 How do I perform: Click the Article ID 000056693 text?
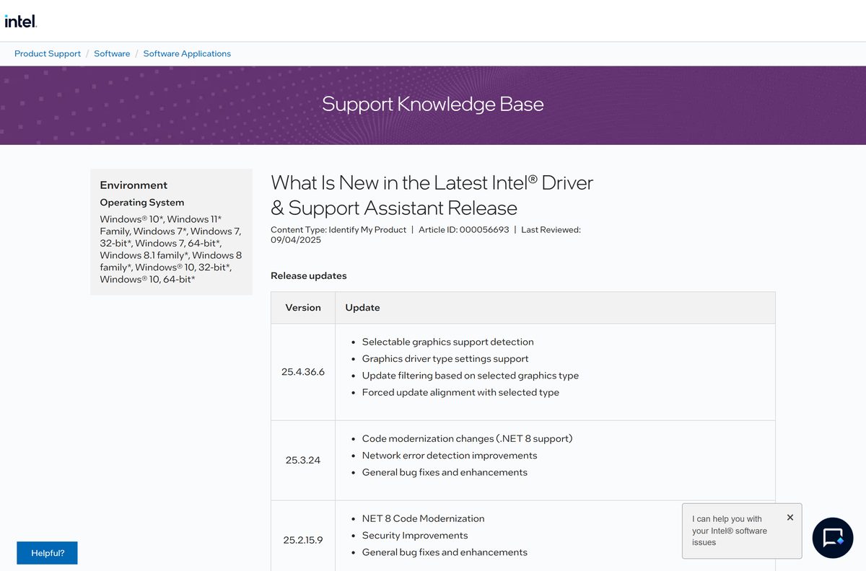click(464, 229)
